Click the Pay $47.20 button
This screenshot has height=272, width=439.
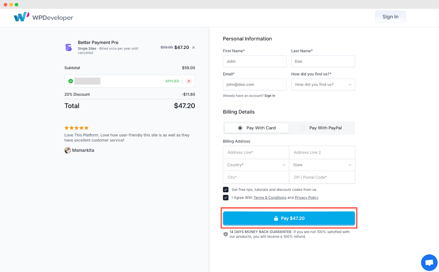pos(289,219)
